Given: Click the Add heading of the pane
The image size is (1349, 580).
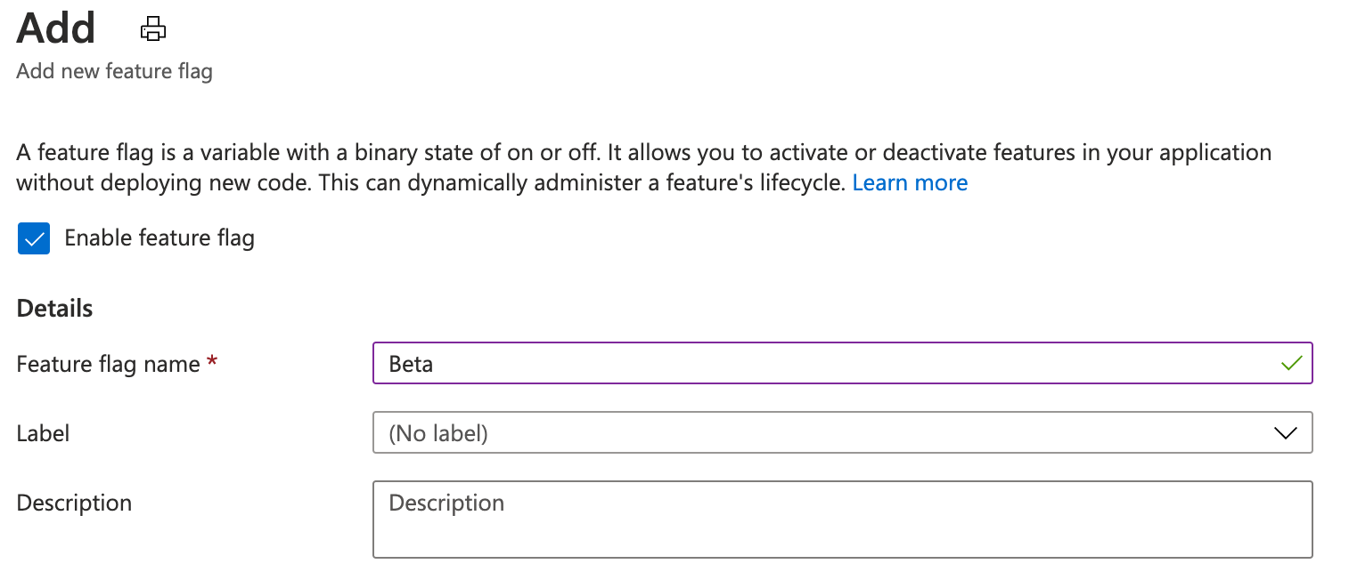Looking at the screenshot, I should 54,28.
